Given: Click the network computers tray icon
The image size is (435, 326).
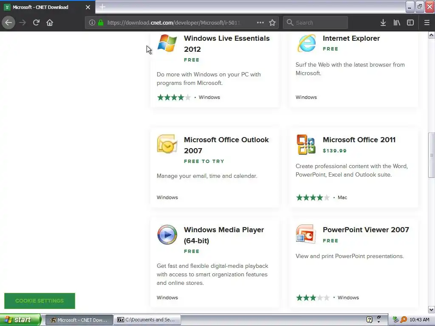Looking at the screenshot, I should pyautogui.click(x=395, y=320).
